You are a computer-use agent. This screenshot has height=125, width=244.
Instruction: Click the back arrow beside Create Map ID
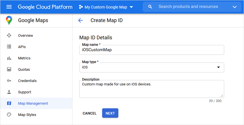pyautogui.click(x=80, y=20)
